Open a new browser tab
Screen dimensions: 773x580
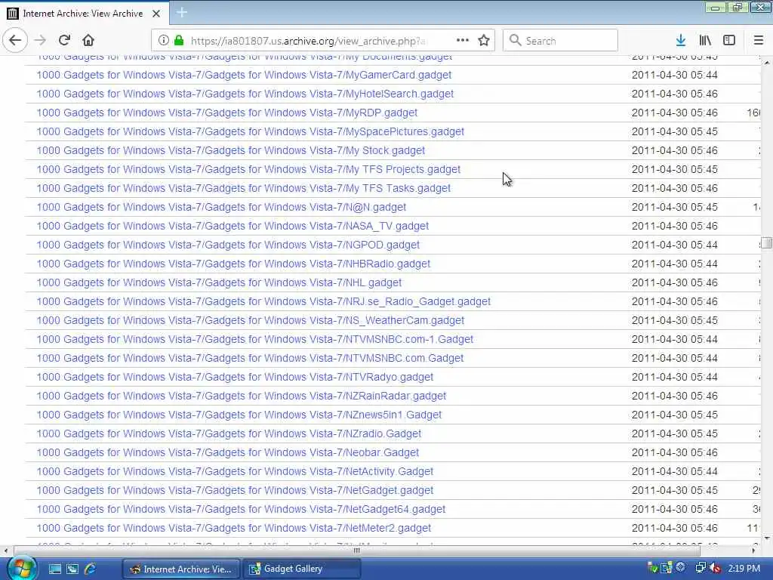(182, 13)
